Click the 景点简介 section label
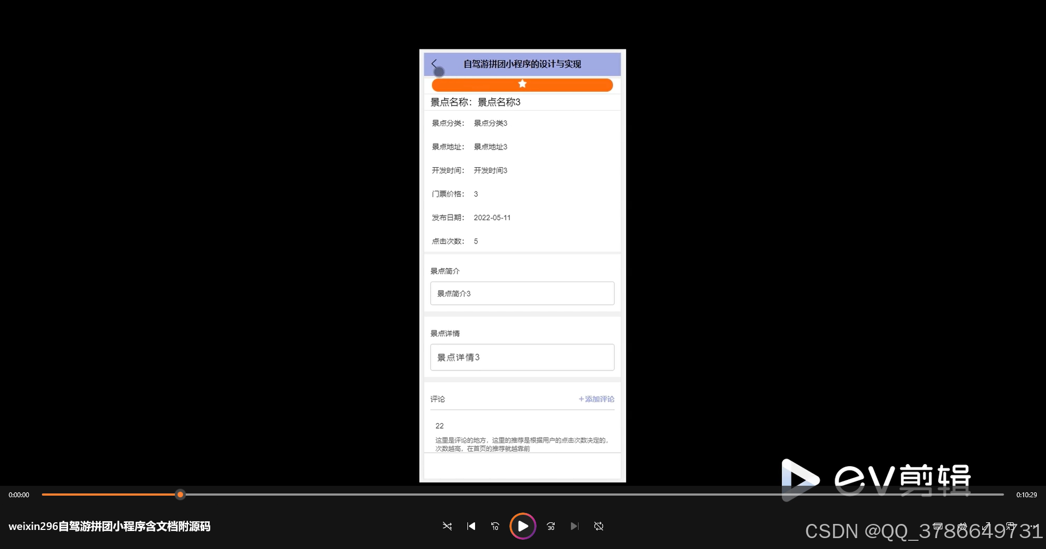Image resolution: width=1046 pixels, height=549 pixels. point(445,271)
